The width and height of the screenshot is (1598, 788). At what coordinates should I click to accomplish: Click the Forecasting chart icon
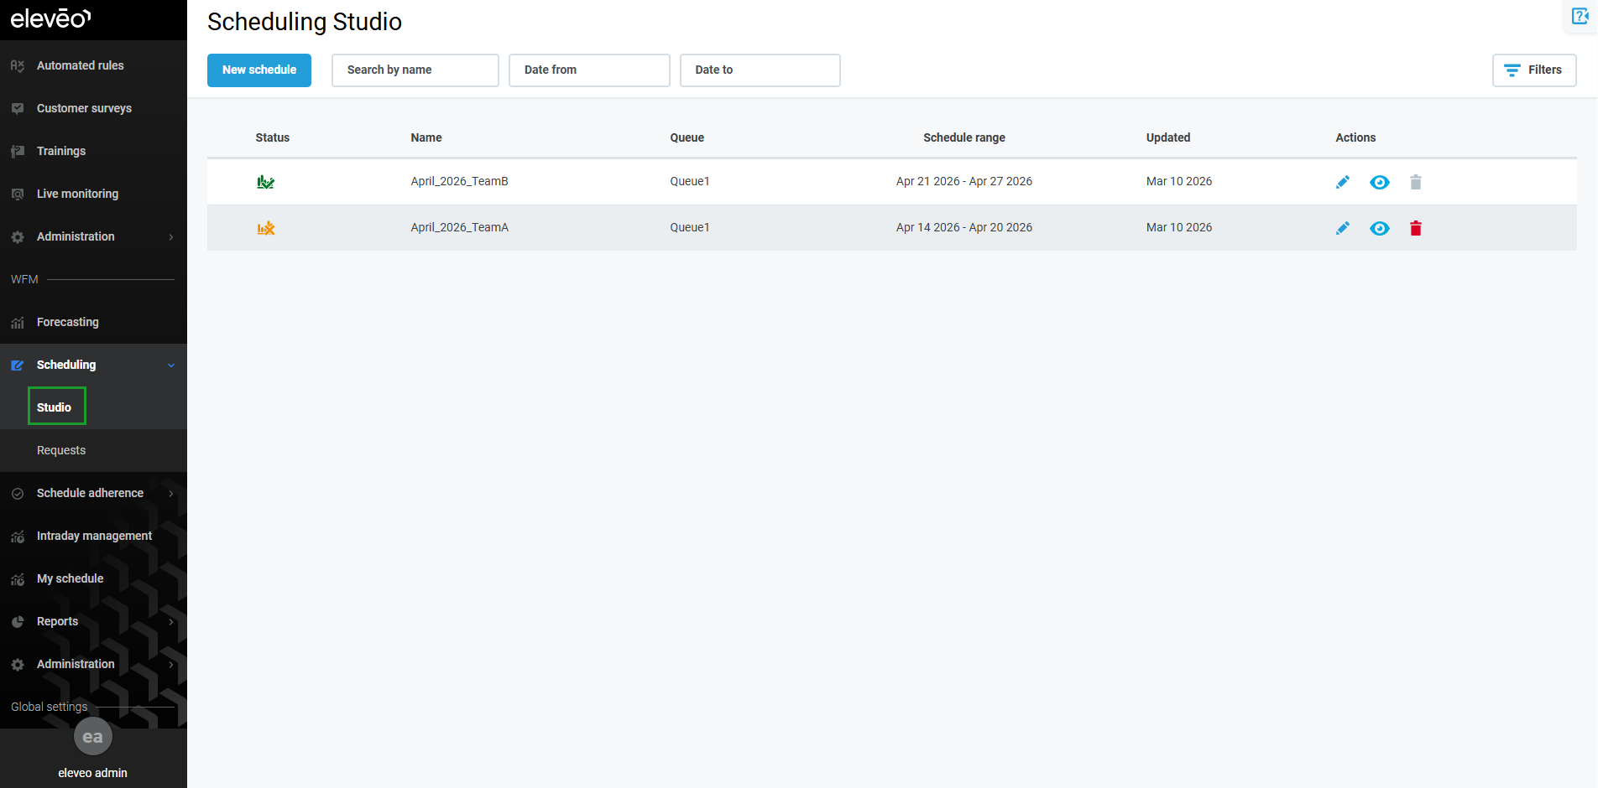click(18, 322)
